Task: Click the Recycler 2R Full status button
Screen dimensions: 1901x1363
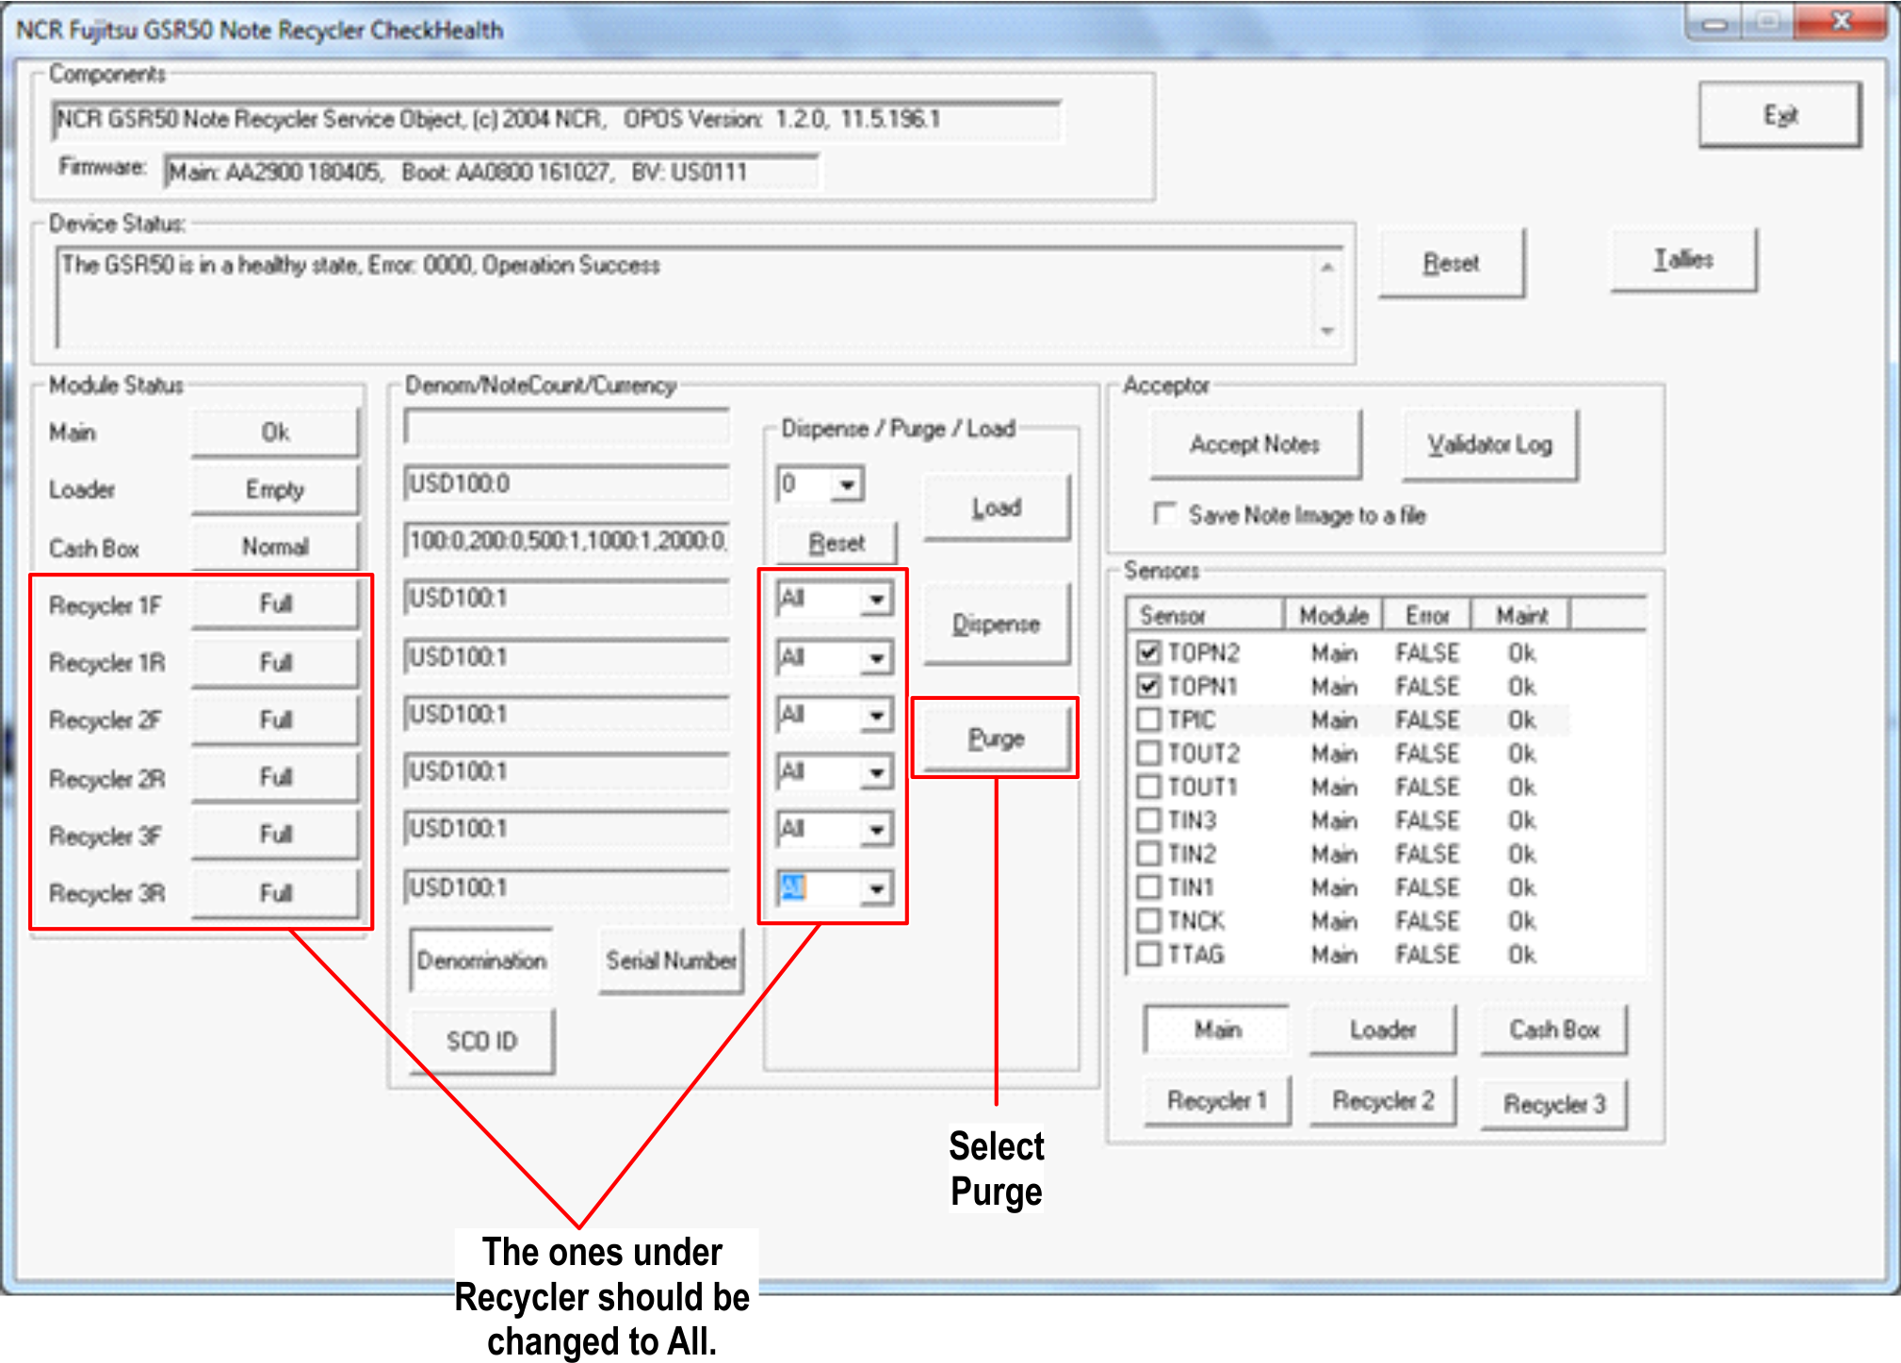Action: click(x=275, y=777)
